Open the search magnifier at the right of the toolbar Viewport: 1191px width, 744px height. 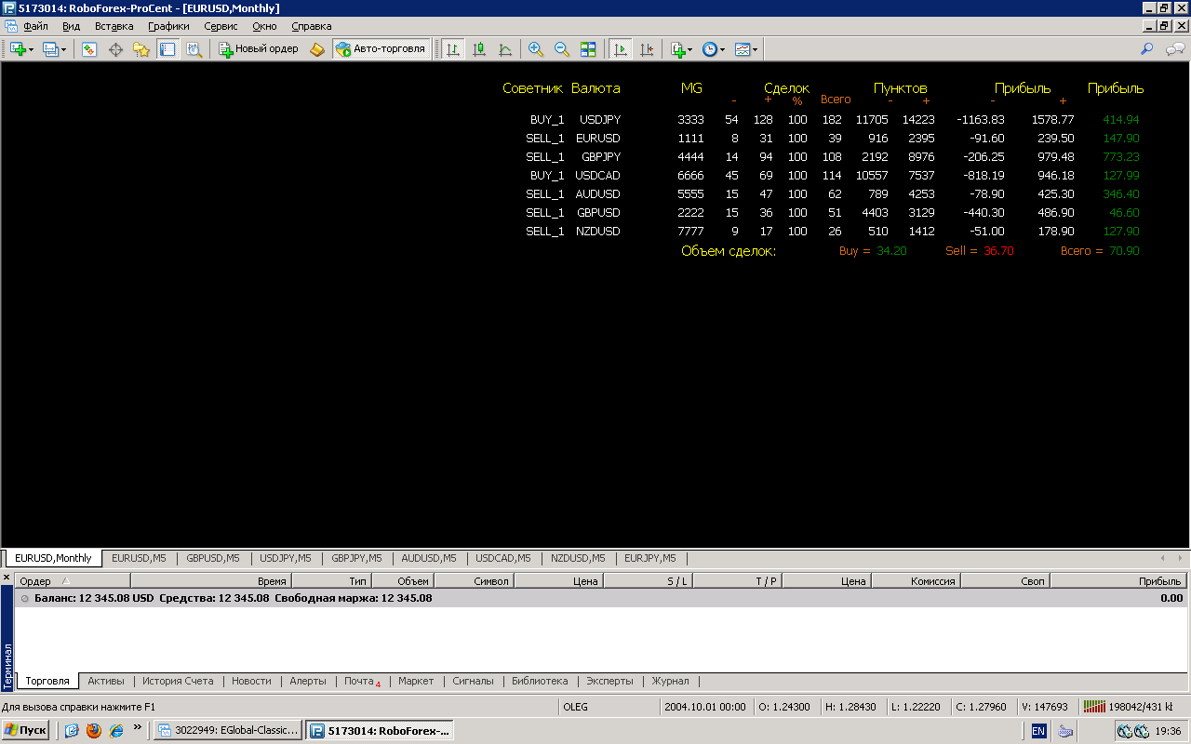1147,49
